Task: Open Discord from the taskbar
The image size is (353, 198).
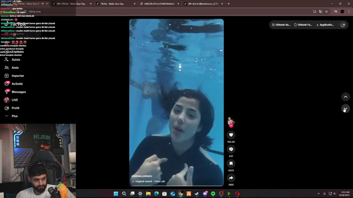Action: [205, 194]
